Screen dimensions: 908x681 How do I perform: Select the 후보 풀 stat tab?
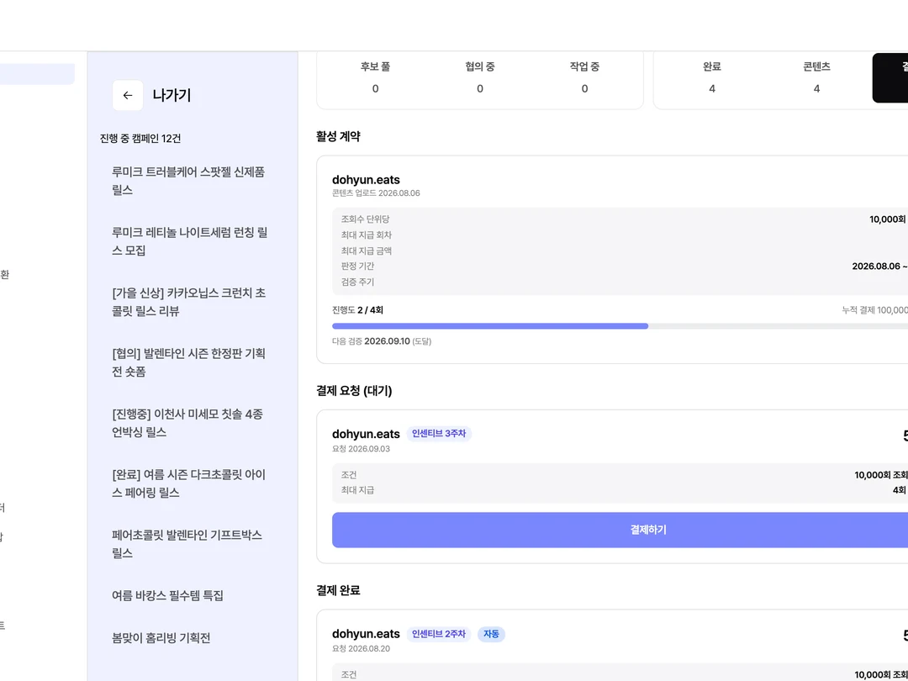(375, 77)
